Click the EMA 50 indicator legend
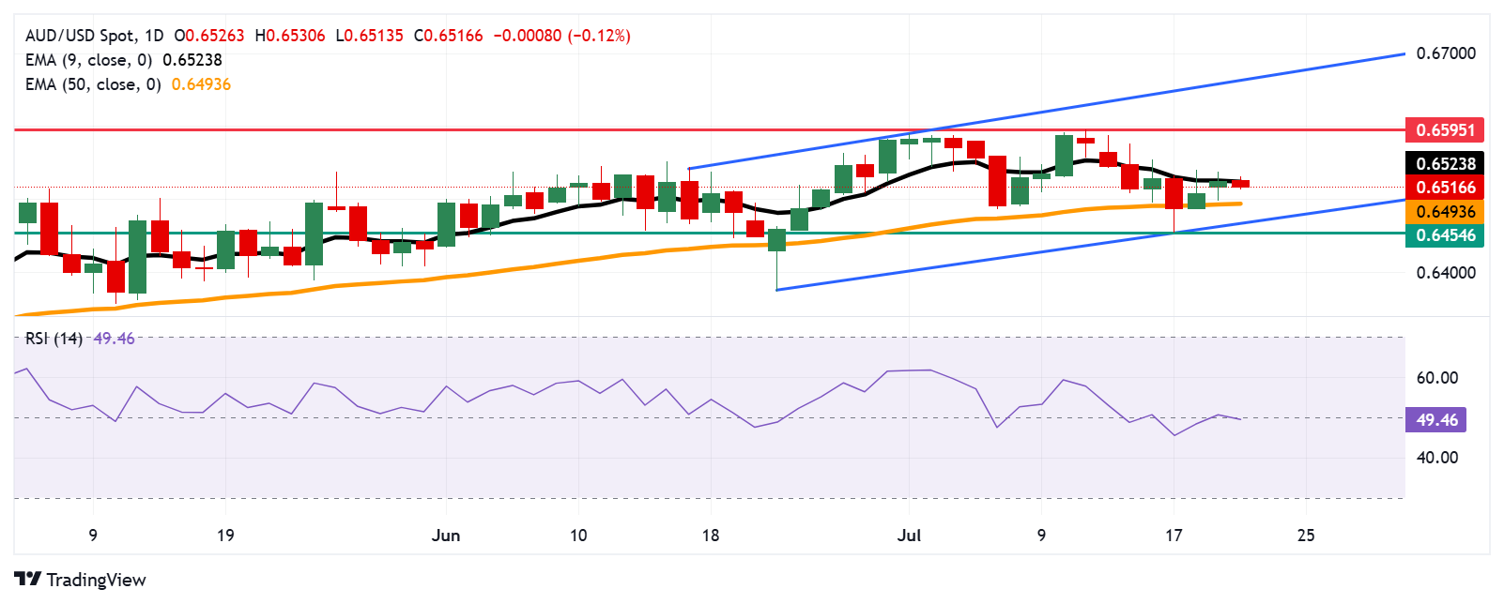The width and height of the screenshot is (1504, 604). click(x=93, y=84)
